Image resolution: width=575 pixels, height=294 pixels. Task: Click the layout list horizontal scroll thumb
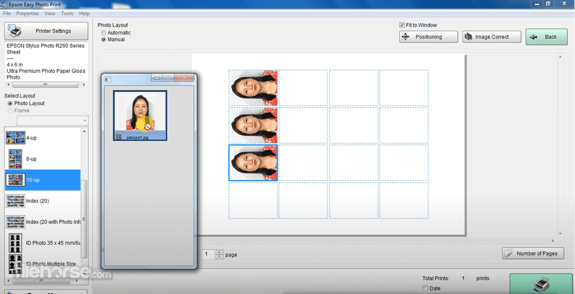41,281
